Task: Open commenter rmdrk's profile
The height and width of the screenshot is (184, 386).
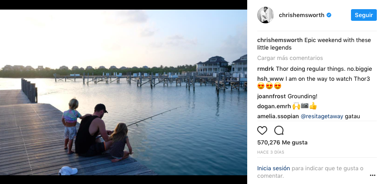Action: (x=266, y=69)
